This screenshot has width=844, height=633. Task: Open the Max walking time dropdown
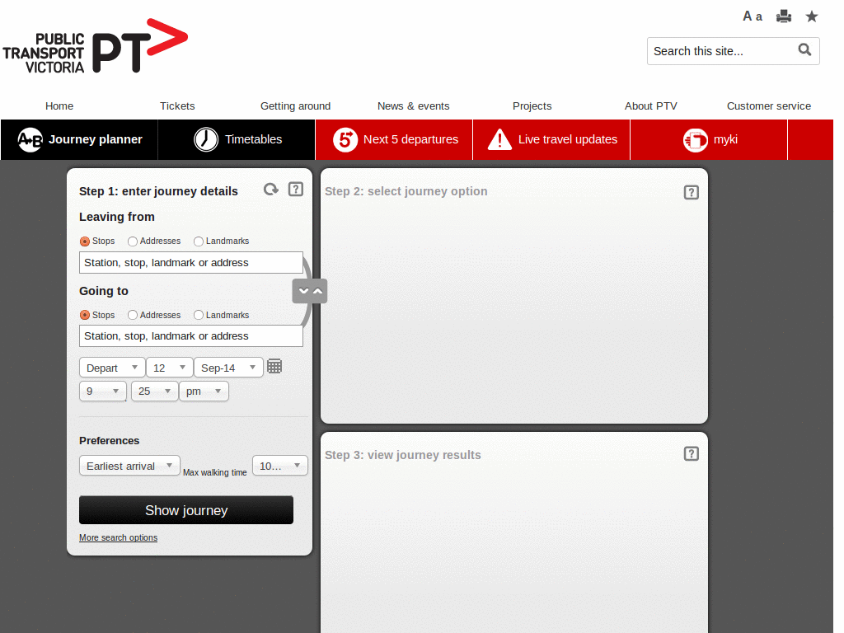(280, 466)
